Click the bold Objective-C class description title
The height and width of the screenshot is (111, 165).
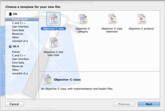point(67,80)
